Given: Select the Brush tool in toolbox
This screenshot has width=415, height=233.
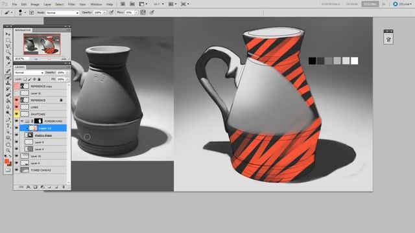Looking at the screenshot, I should click(8, 77).
